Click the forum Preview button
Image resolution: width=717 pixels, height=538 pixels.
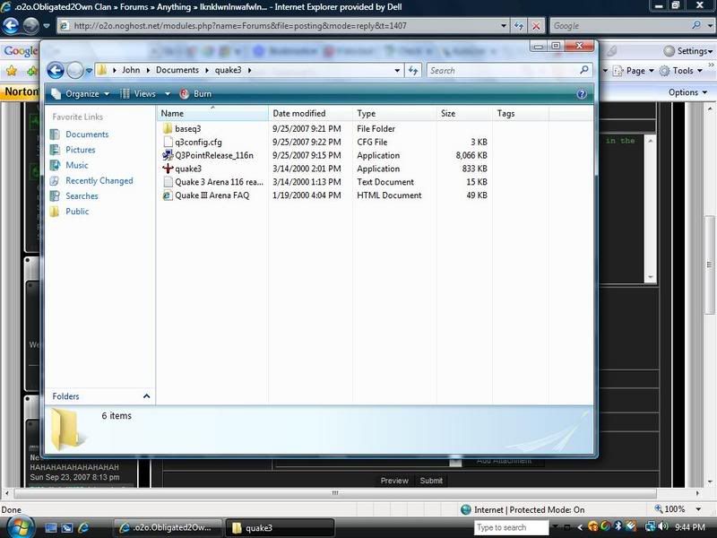point(394,481)
